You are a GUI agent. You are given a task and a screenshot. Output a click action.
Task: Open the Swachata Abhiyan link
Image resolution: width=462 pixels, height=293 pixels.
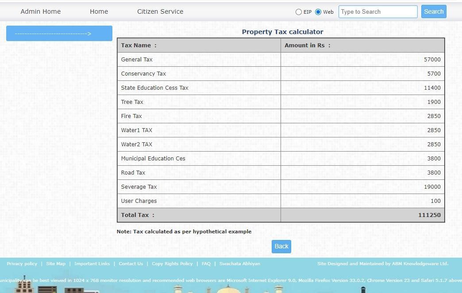tap(240, 263)
